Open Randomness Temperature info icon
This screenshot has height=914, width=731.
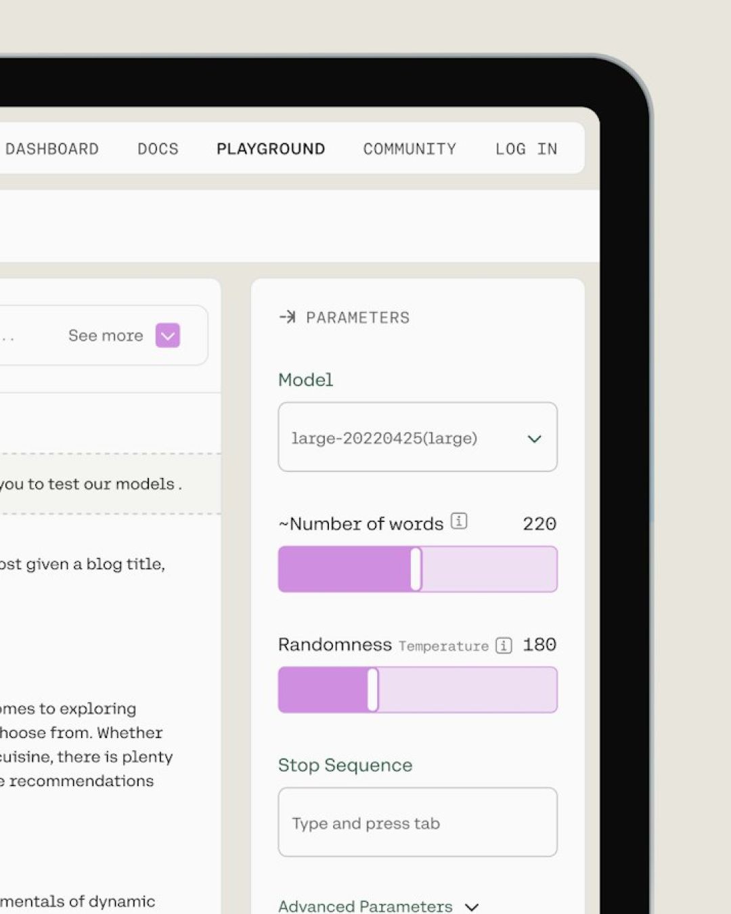[x=504, y=645]
